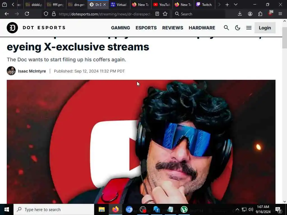Click the Login button
Viewport: 287px width, 215px height.
click(x=265, y=28)
